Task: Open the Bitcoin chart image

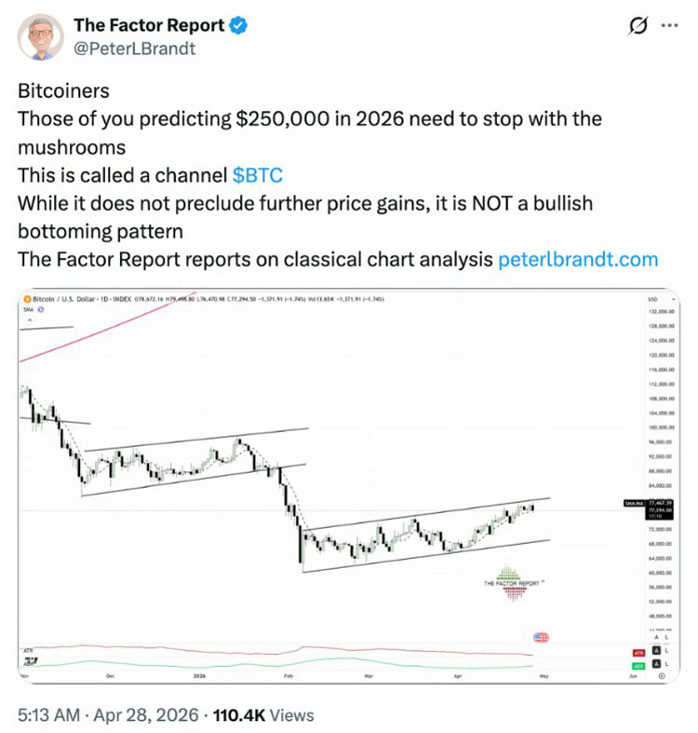Action: click(x=344, y=484)
